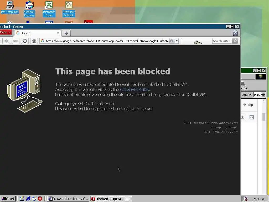Open the closed tabs trash icon
The height and width of the screenshot is (202, 269).
tap(235, 33)
